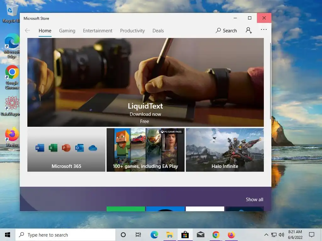This screenshot has width=322, height=241.
Task: Open the LiquidText featured banner
Action: (145, 82)
